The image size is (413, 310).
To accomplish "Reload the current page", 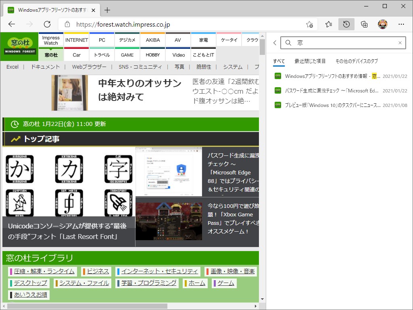I will [x=47, y=24].
